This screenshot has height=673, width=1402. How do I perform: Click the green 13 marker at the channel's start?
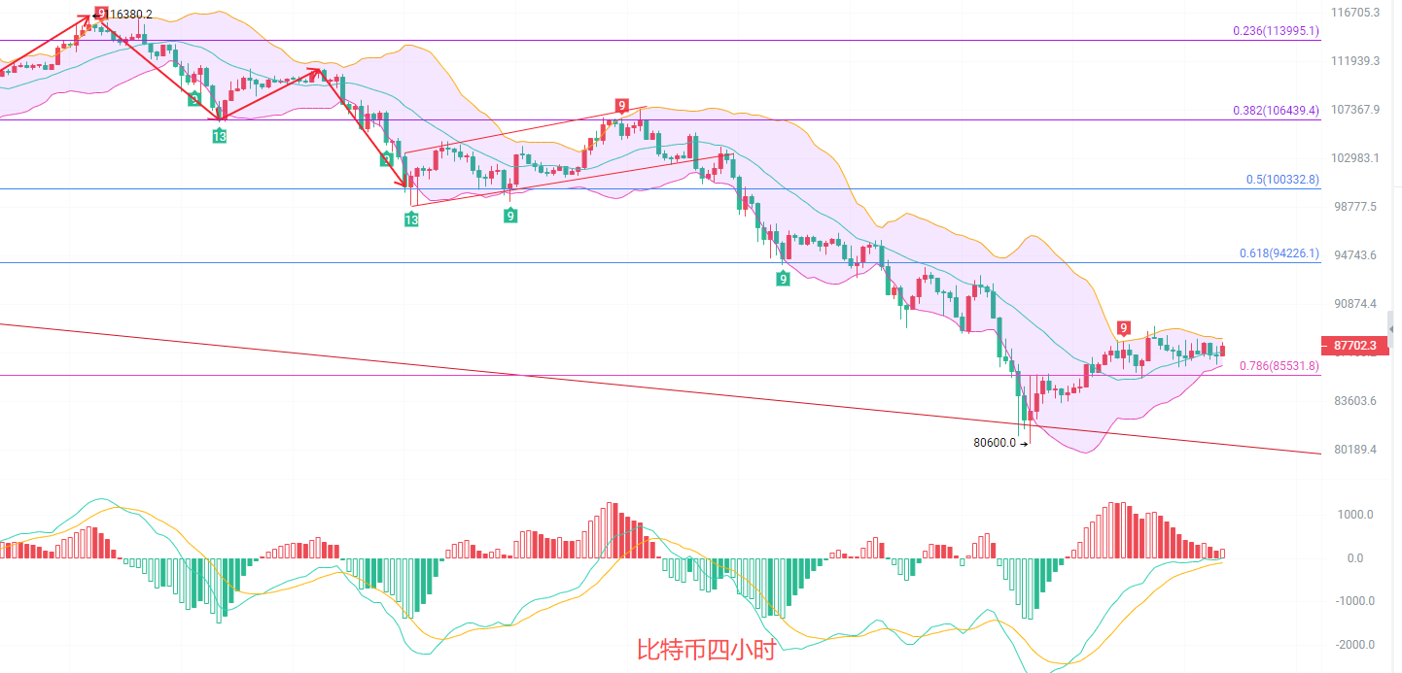pyautogui.click(x=411, y=220)
